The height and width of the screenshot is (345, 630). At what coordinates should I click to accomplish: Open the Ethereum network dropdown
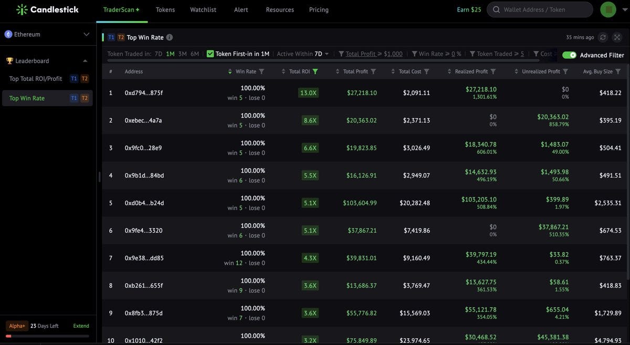click(48, 34)
